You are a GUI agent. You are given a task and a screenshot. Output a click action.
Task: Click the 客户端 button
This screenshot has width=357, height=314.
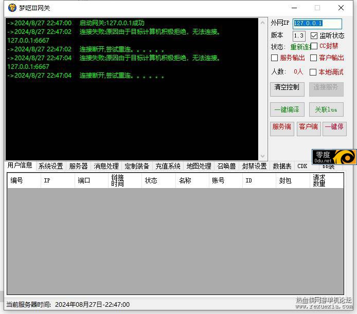pyautogui.click(x=309, y=127)
